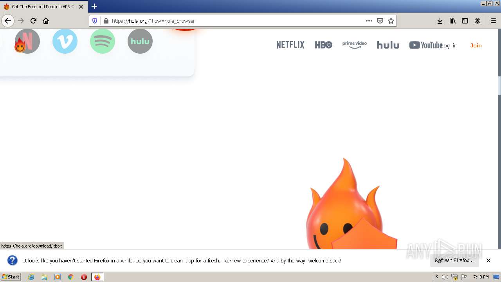Select Firefox taskbar button
The image size is (501, 282).
pos(97,277)
